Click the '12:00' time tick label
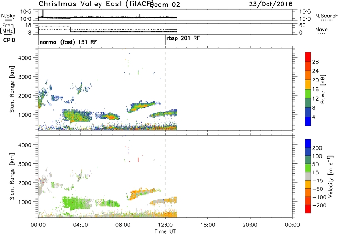 [165, 225]
